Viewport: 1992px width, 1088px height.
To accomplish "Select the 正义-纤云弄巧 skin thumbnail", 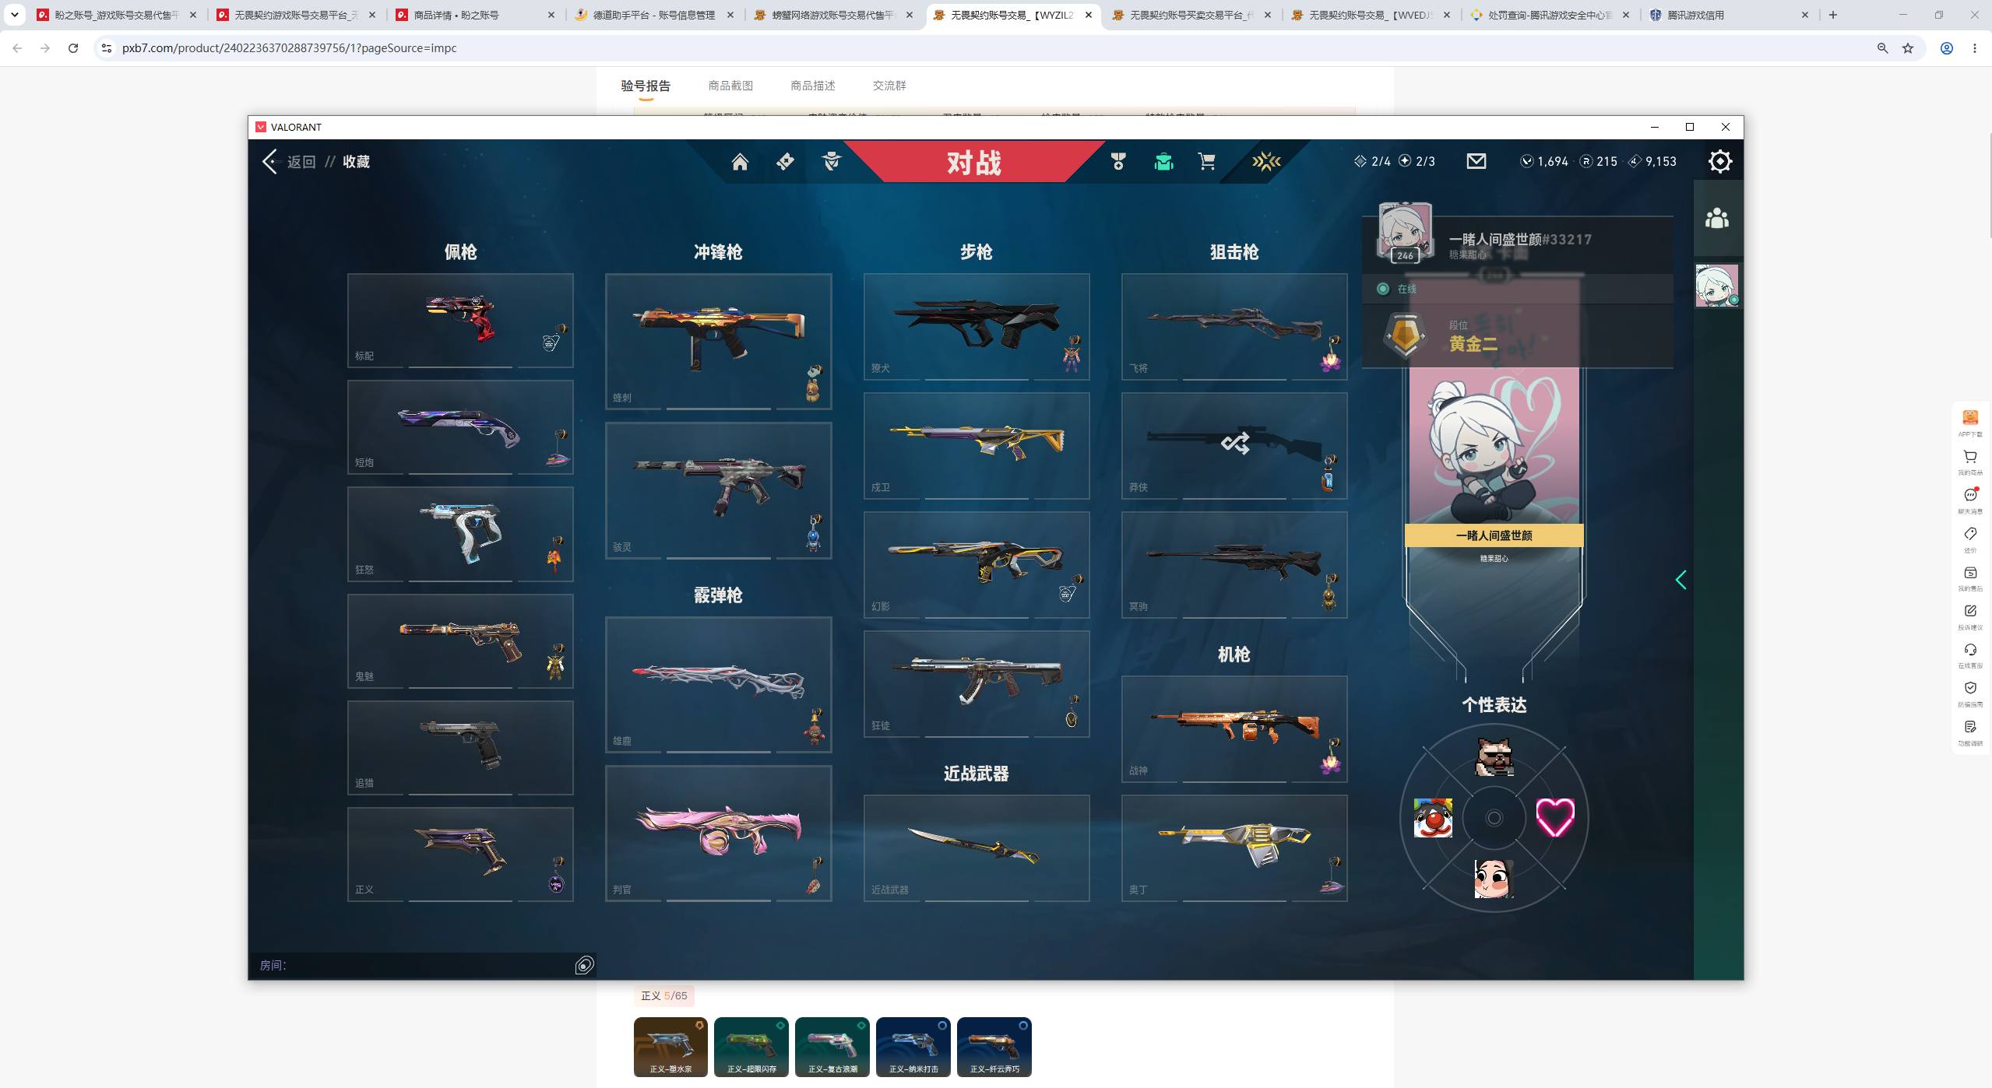I will (x=994, y=1047).
